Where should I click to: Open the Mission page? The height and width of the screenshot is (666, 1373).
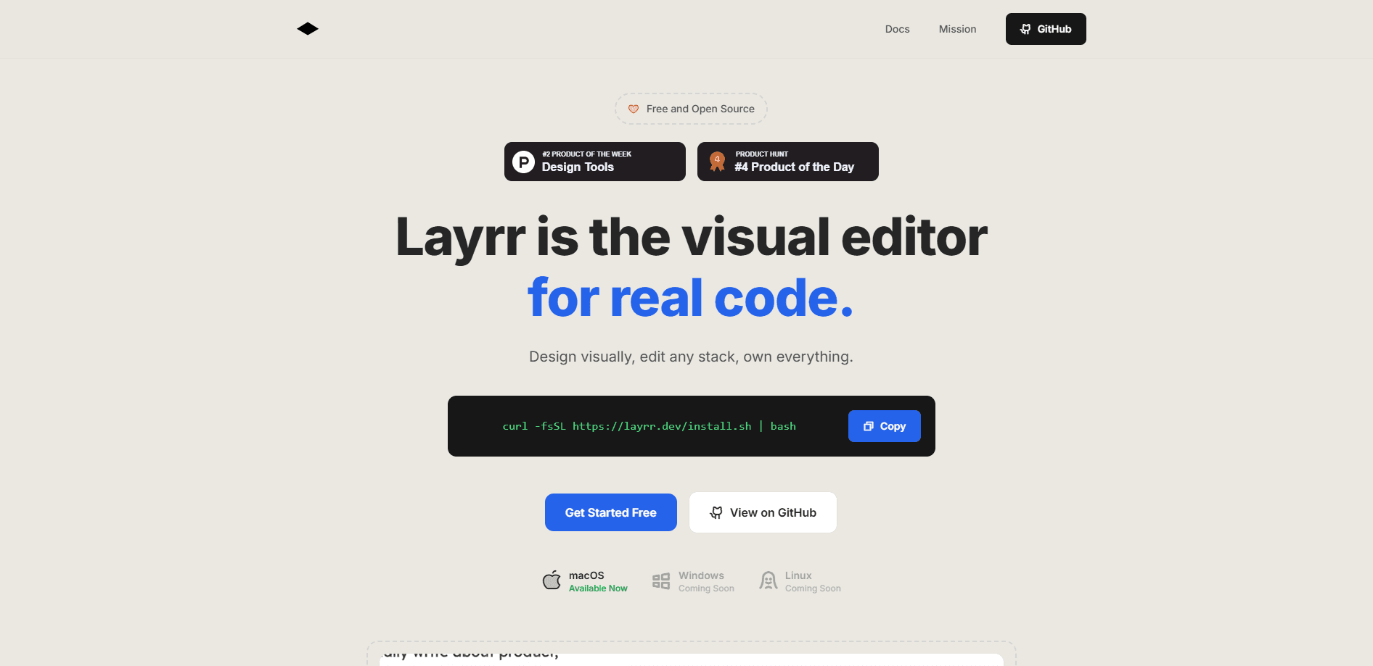[957, 29]
